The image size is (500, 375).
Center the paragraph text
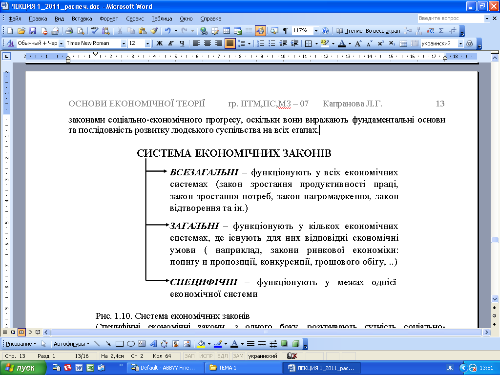[207, 43]
